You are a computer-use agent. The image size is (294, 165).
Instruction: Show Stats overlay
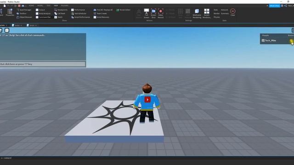pyautogui.click(x=216, y=10)
